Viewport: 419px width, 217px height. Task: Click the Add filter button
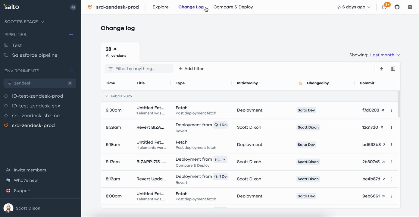191,69
